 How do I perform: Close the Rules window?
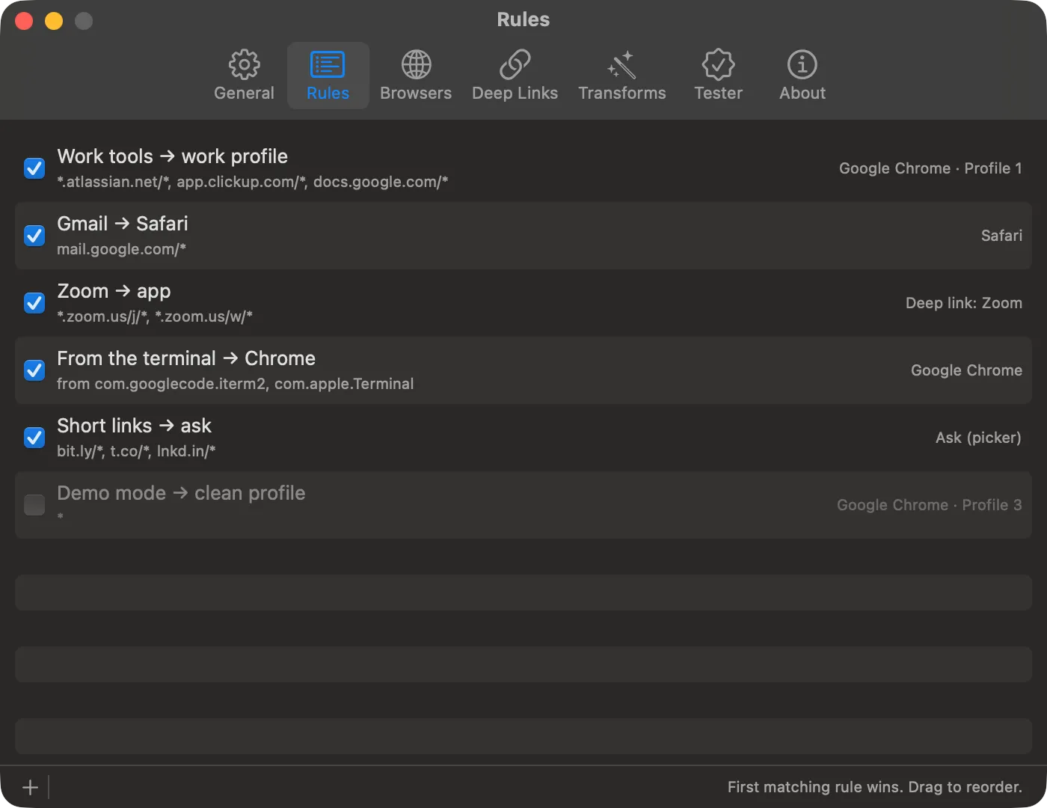click(x=24, y=20)
